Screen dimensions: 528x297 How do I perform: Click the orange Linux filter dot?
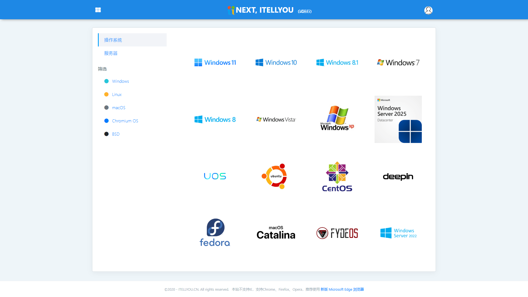point(106,94)
